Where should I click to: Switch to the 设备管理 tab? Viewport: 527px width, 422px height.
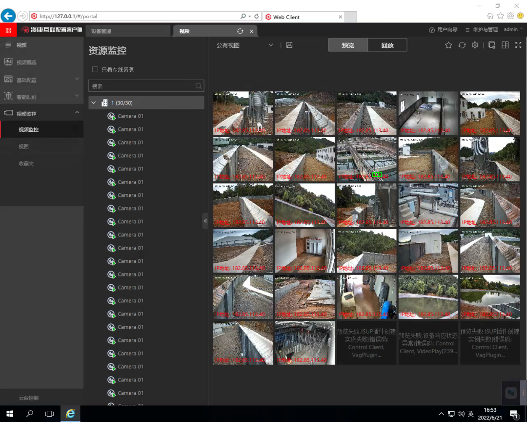tap(101, 31)
